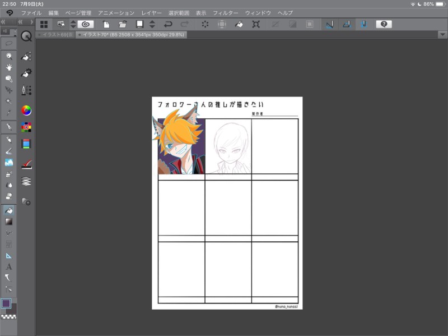Select the Operation object tool

click(9, 79)
